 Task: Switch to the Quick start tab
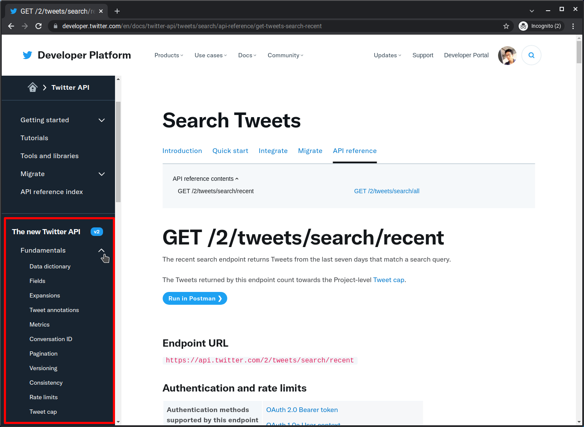pos(230,150)
